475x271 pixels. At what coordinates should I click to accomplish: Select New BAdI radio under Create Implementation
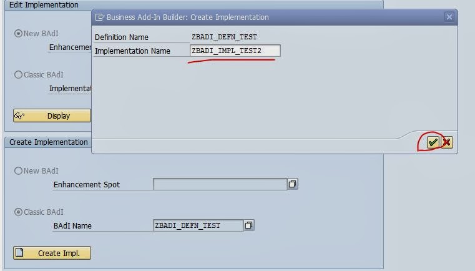tap(19, 170)
